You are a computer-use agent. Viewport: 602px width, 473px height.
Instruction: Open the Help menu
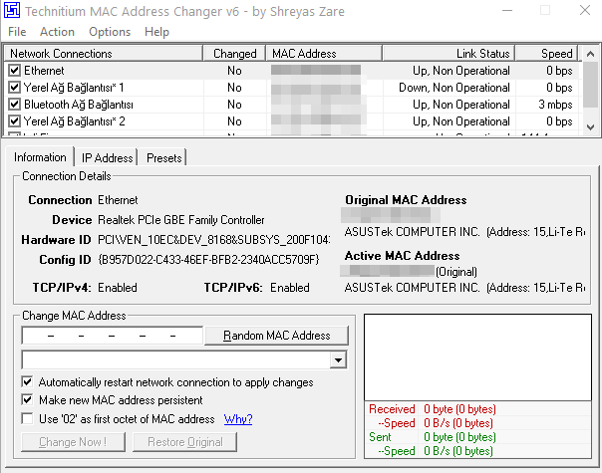156,32
